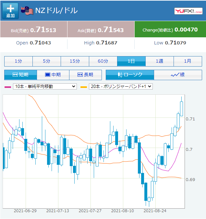Click the Change(始値比) 0.00470 box

pyautogui.click(x=170, y=29)
